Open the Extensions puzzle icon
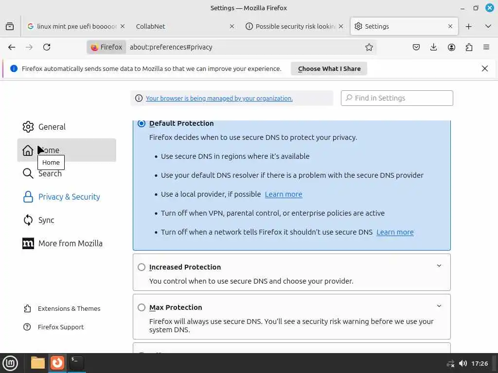498x373 pixels. pyautogui.click(x=469, y=47)
